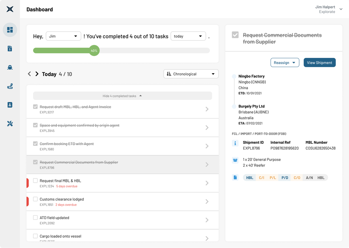Click Today 4 / 10 heading
Screen dimensions: 349x248
57,74
